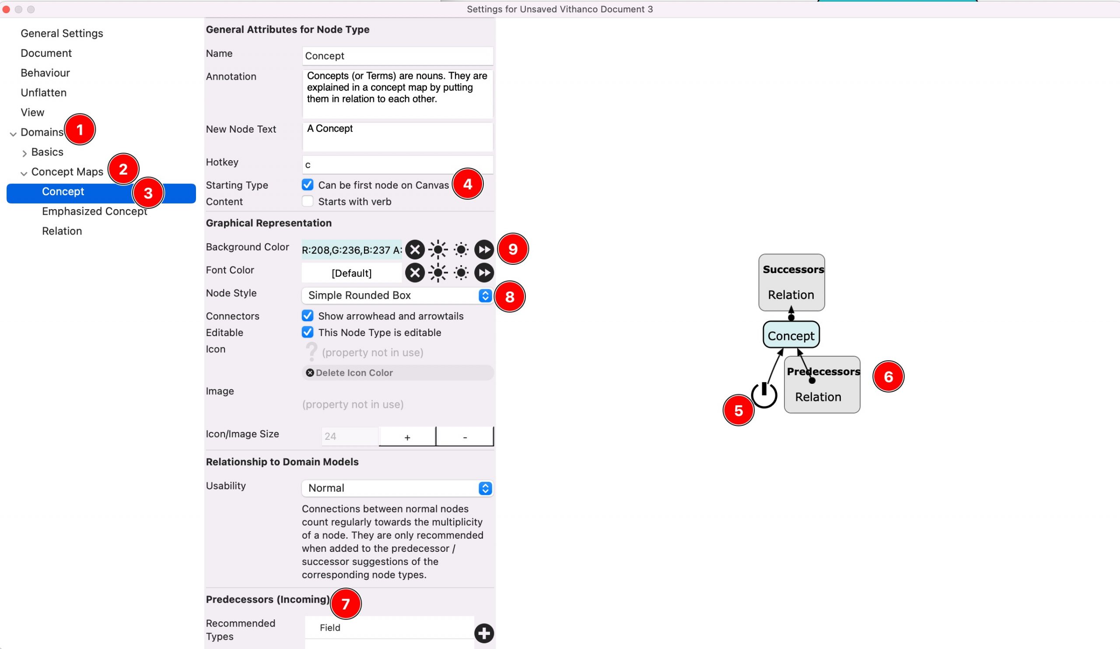The height and width of the screenshot is (649, 1120).
Task: Click the Name input field
Action: (396, 56)
